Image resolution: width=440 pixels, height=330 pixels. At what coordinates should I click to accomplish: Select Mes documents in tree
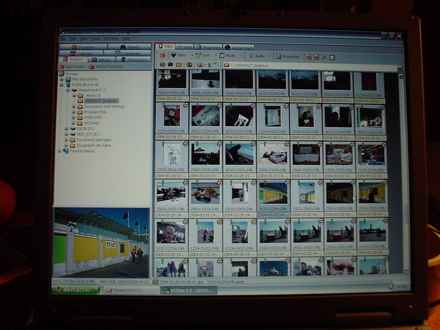[85, 79]
